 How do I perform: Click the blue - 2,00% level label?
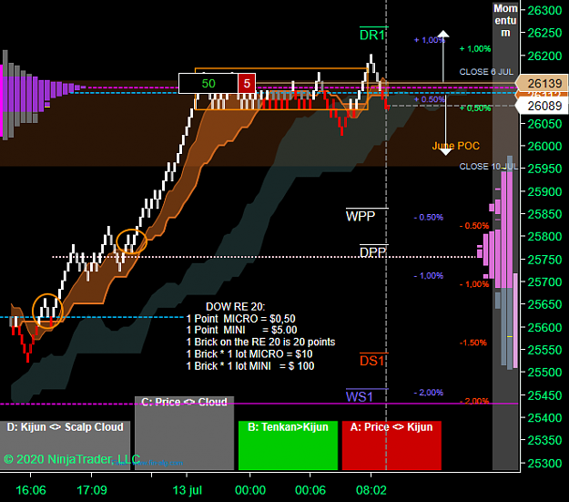click(x=429, y=393)
